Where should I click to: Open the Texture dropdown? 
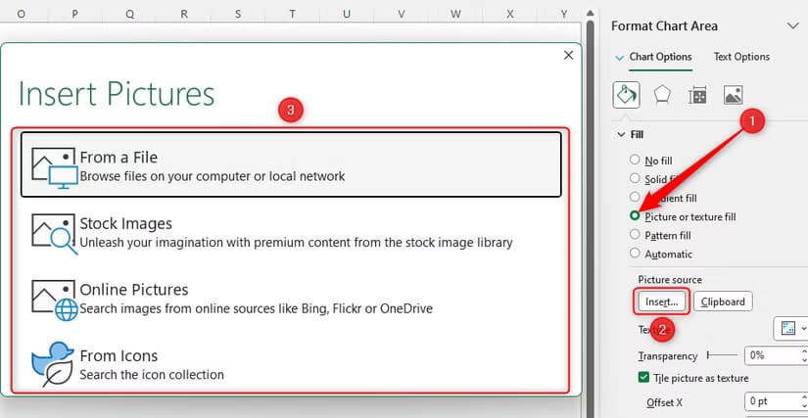pyautogui.click(x=791, y=329)
